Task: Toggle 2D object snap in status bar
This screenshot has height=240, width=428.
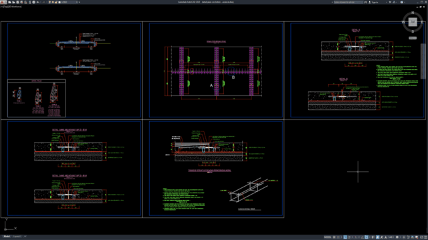Action: click(x=366, y=237)
